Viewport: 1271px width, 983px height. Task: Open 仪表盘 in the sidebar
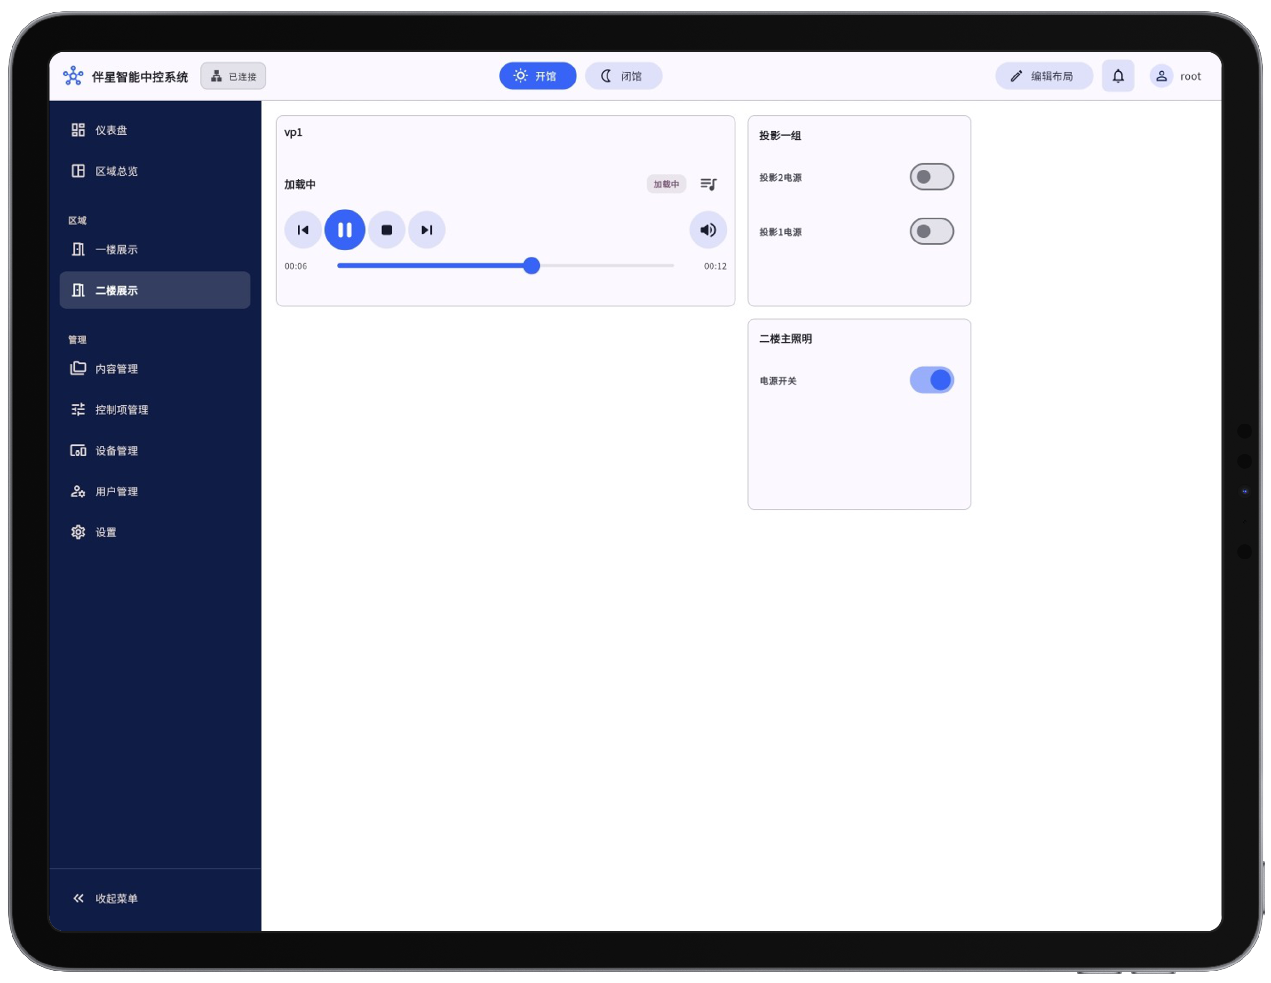[155, 130]
